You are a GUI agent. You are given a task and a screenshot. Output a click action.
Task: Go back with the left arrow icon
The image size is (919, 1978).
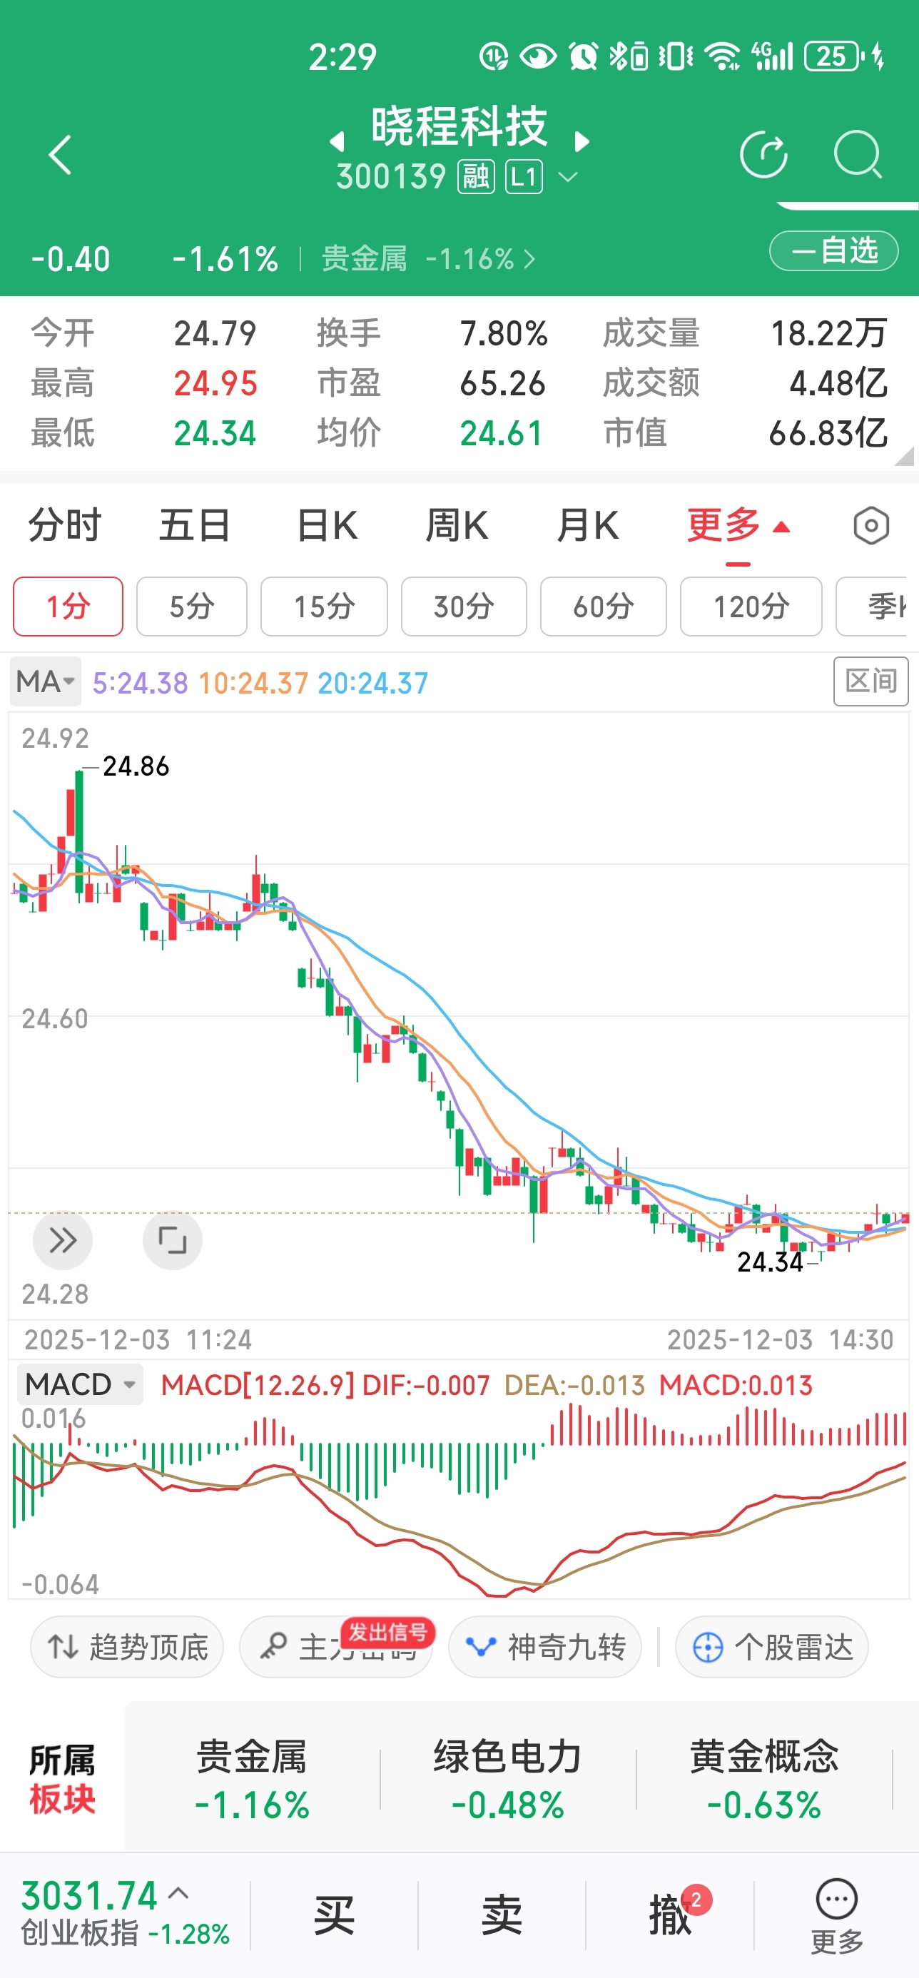60,155
